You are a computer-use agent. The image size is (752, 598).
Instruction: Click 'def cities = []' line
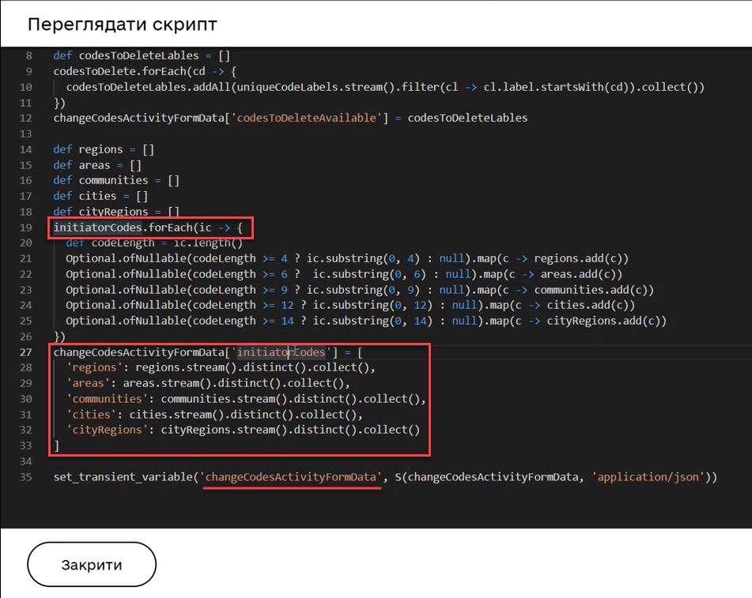100,197
